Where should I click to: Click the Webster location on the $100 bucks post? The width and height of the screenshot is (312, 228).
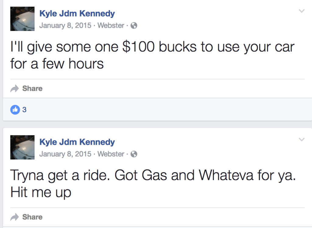click(111, 26)
